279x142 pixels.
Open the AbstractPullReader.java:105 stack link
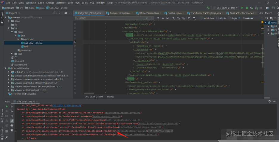click(x=123, y=113)
